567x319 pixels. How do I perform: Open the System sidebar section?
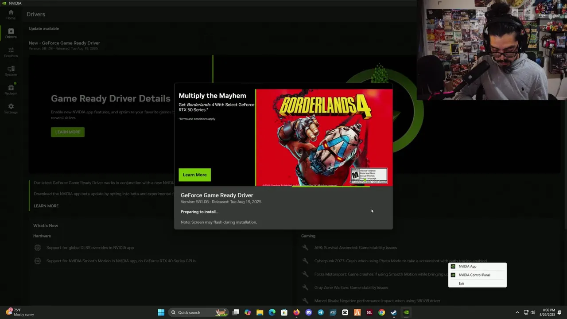[x=11, y=71]
